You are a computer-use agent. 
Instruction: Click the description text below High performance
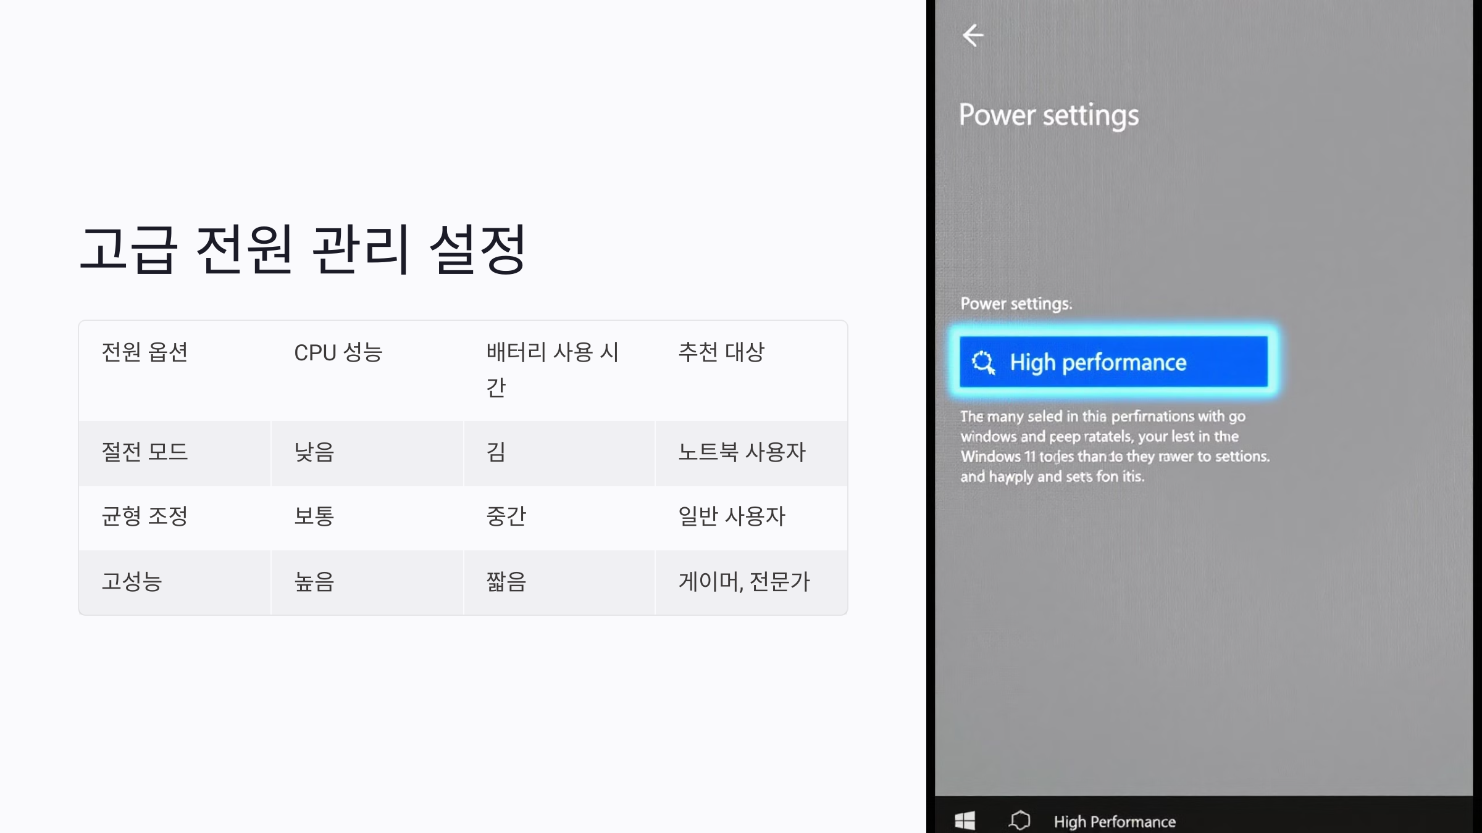click(x=1114, y=446)
